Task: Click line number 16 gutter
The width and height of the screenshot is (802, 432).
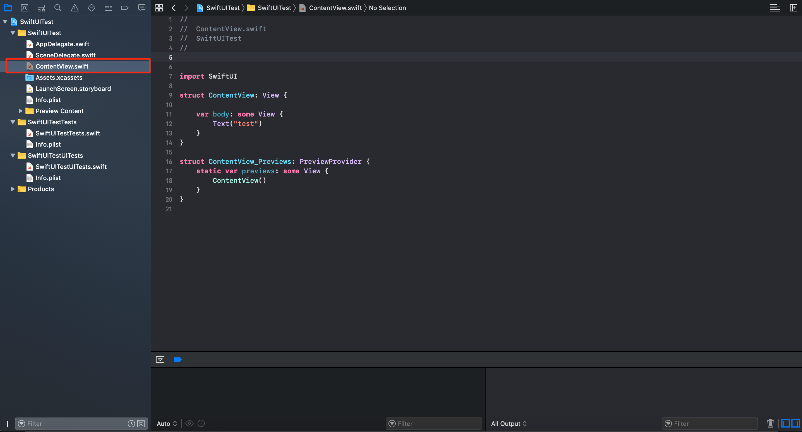Action: [x=169, y=162]
